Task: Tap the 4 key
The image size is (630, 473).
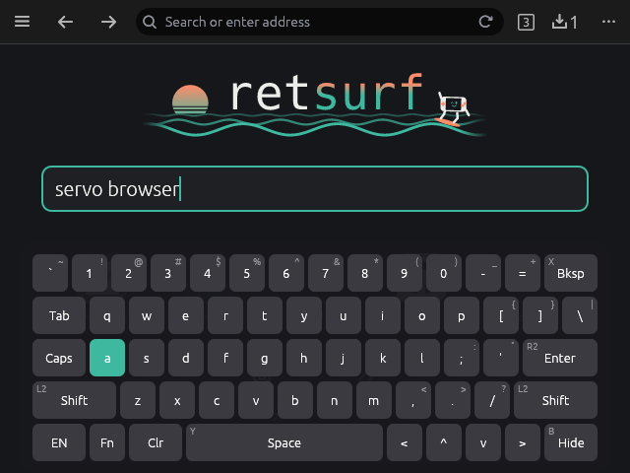Action: point(208,273)
